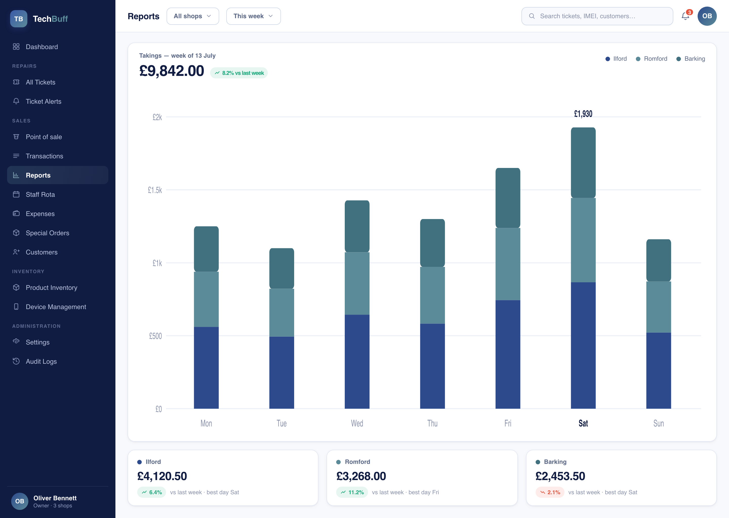The image size is (729, 518).
Task: Click the Sat axis label
Action: click(583, 423)
